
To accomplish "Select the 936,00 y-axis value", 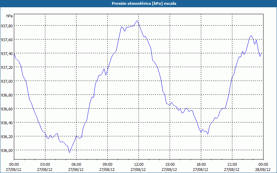I will 7,151.
